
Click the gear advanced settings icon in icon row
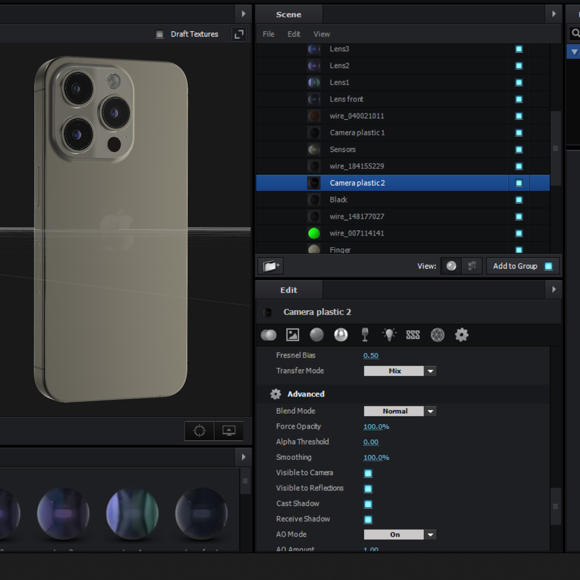pyautogui.click(x=462, y=335)
